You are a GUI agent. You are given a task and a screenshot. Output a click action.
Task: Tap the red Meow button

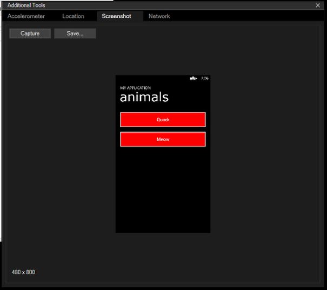pos(163,139)
